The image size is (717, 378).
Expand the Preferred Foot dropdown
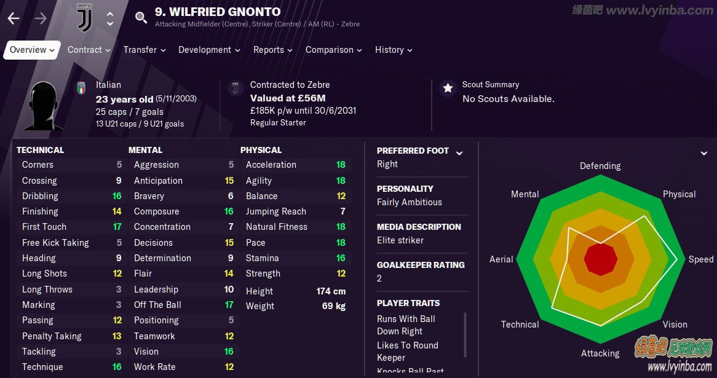pos(459,153)
